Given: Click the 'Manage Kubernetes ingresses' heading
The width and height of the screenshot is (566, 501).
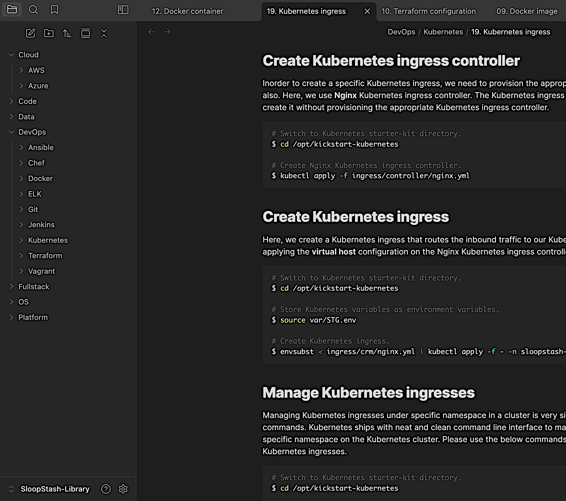Looking at the screenshot, I should pos(369,393).
